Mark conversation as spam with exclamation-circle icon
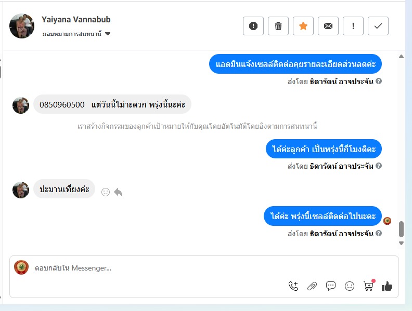Screen dimensions: 412x311 pos(253,26)
